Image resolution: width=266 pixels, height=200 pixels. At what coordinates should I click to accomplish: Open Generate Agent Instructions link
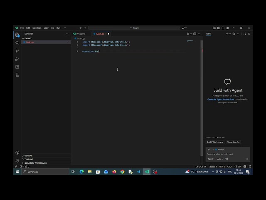coord(221,99)
